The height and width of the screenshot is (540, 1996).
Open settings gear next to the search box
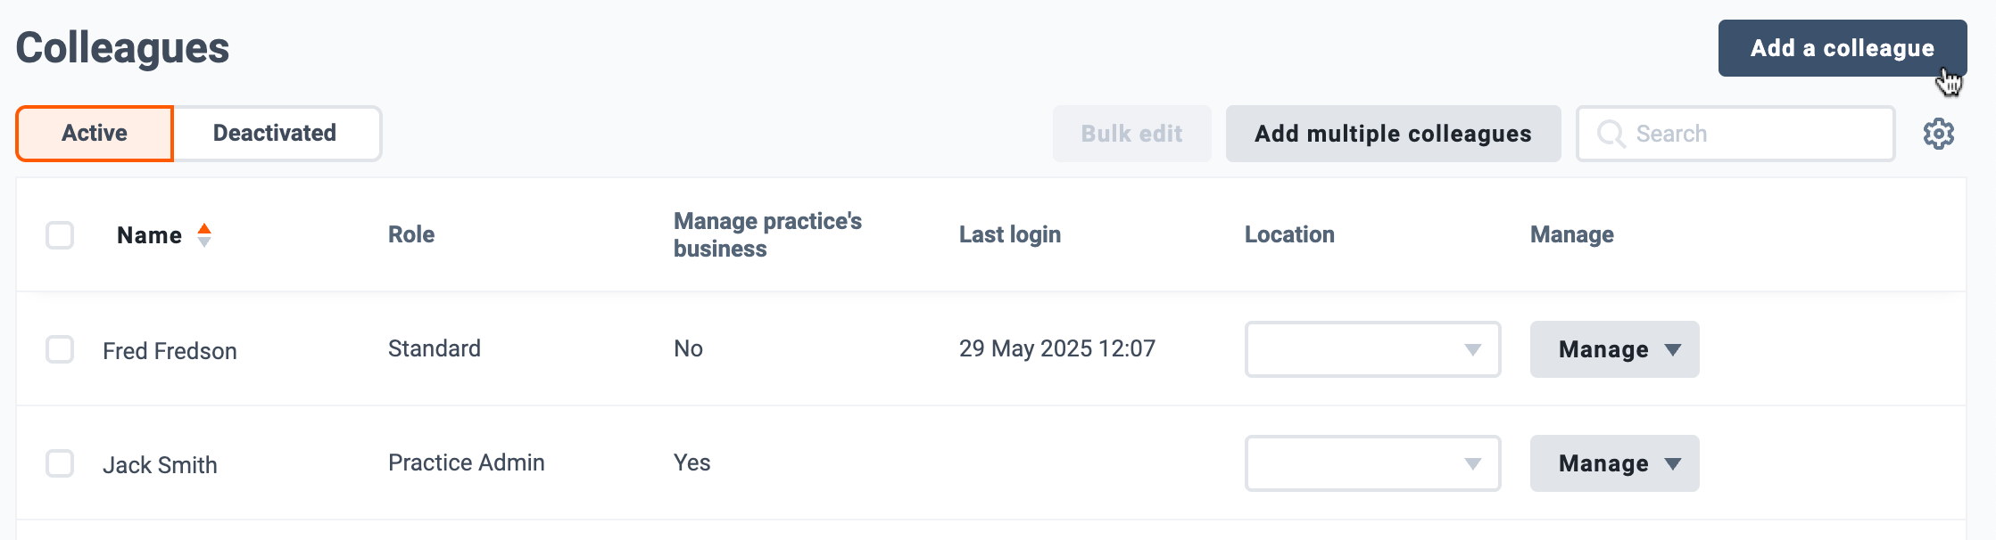[x=1938, y=134]
